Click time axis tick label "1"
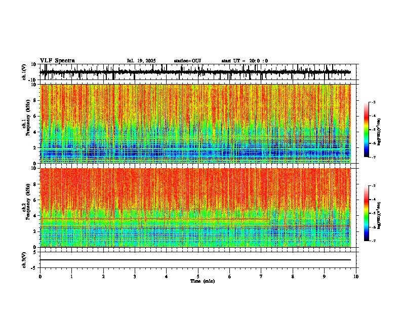401x310 pixels. click(x=71, y=277)
